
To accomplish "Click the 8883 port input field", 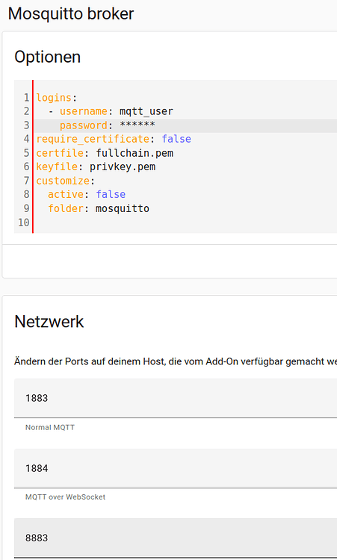I will pos(176,538).
